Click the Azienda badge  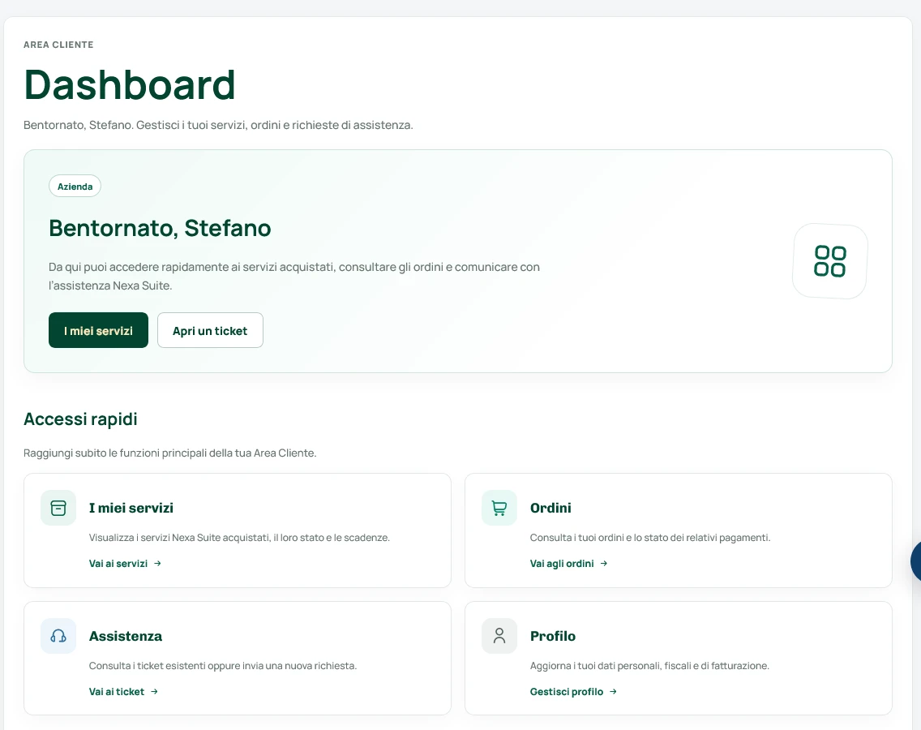click(x=75, y=187)
